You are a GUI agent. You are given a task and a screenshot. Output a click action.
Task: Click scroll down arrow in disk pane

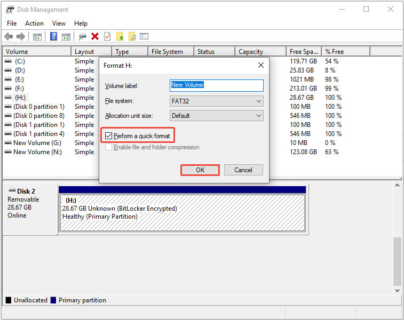pos(397,290)
